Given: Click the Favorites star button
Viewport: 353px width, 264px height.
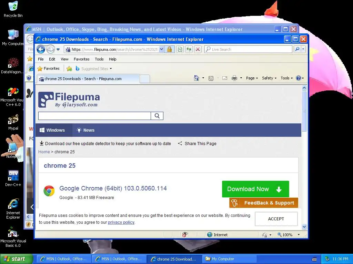Looking at the screenshot, I should pos(48,68).
